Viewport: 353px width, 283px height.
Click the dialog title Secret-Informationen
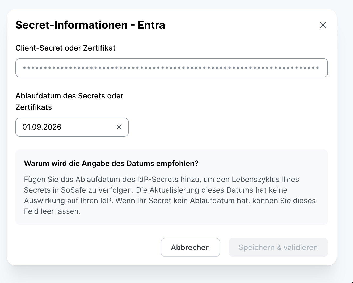pos(72,25)
